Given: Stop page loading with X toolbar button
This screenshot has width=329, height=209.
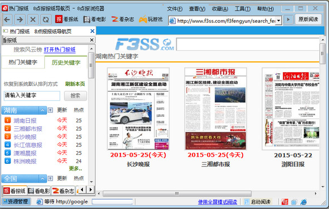Looking at the screenshot, I should point(33,20).
